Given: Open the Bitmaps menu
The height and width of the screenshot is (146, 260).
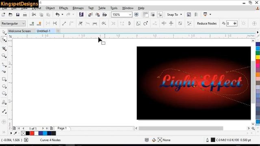Looking at the screenshot, I should (78, 8).
